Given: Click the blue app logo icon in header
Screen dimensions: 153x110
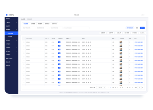Looking at the screenshot, I should point(7,15).
